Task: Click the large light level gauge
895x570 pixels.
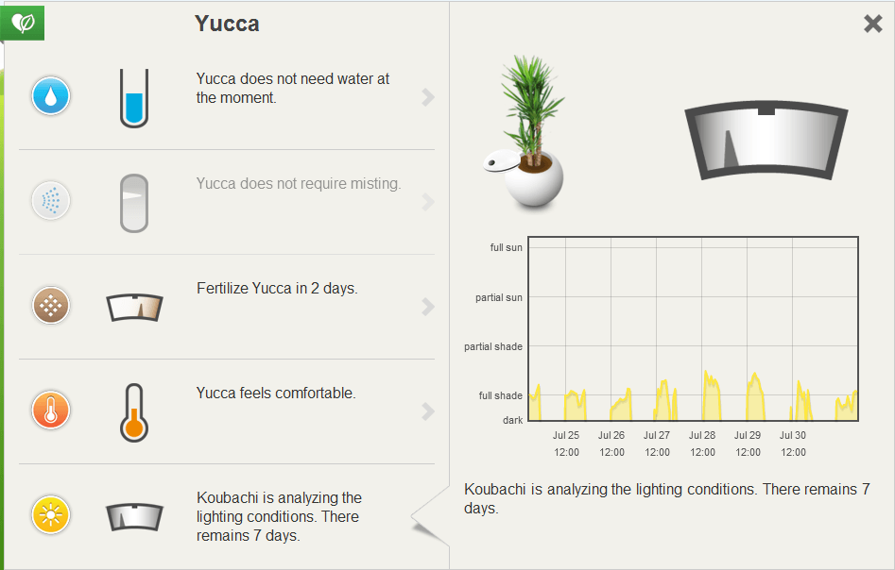Action: pyautogui.click(x=766, y=141)
